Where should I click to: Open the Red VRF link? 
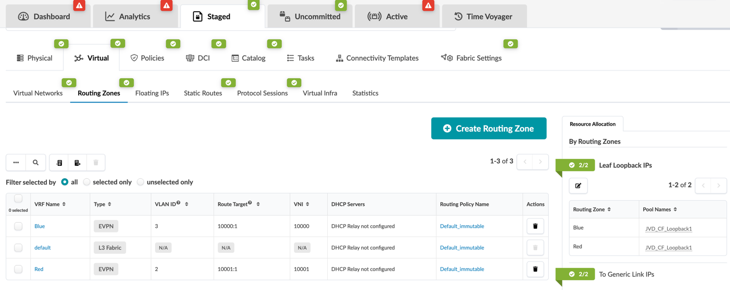pyautogui.click(x=39, y=269)
